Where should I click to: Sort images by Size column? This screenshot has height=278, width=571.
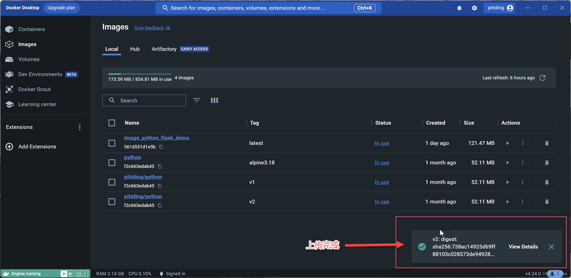point(469,123)
